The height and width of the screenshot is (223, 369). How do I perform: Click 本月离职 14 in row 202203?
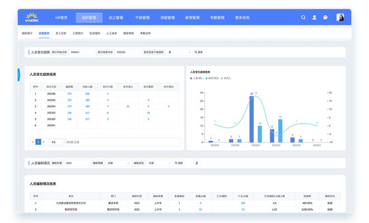click(x=149, y=113)
